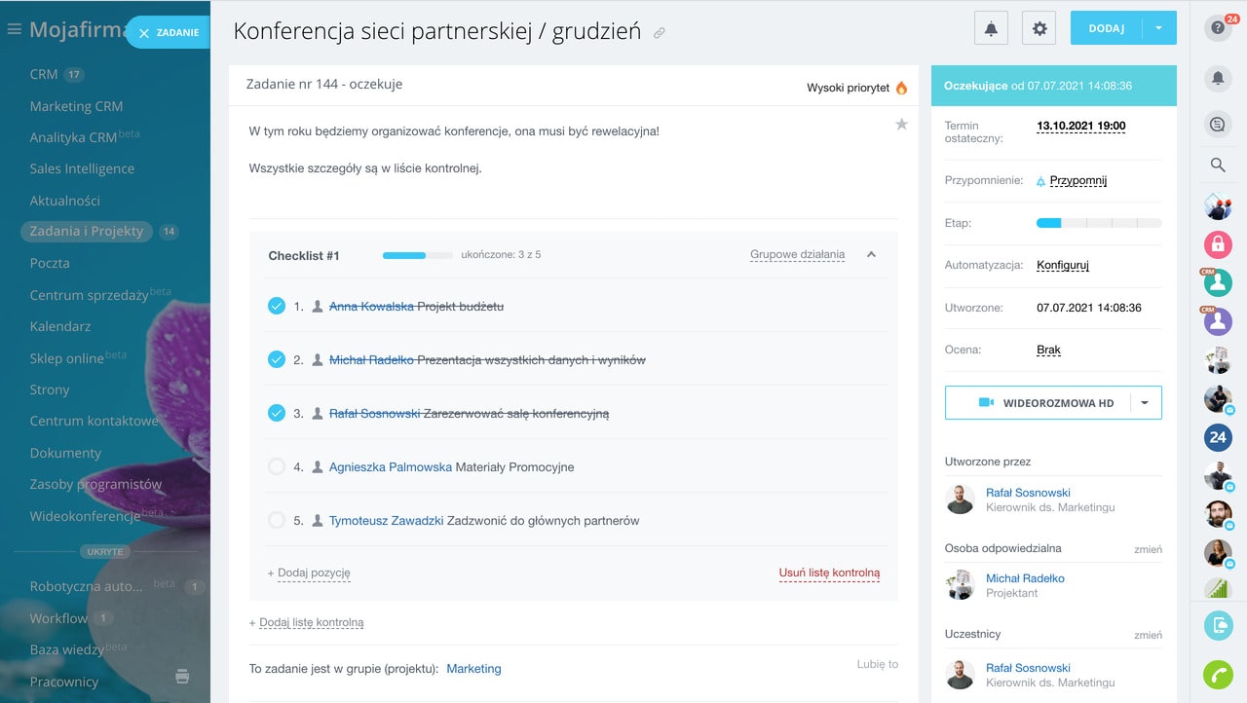
Task: Mark the task as favorite with the star
Action: [x=901, y=125]
